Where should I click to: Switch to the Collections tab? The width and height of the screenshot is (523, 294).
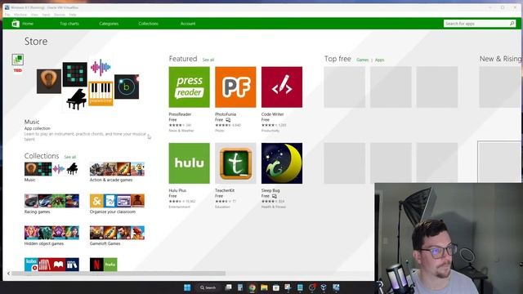tap(149, 24)
